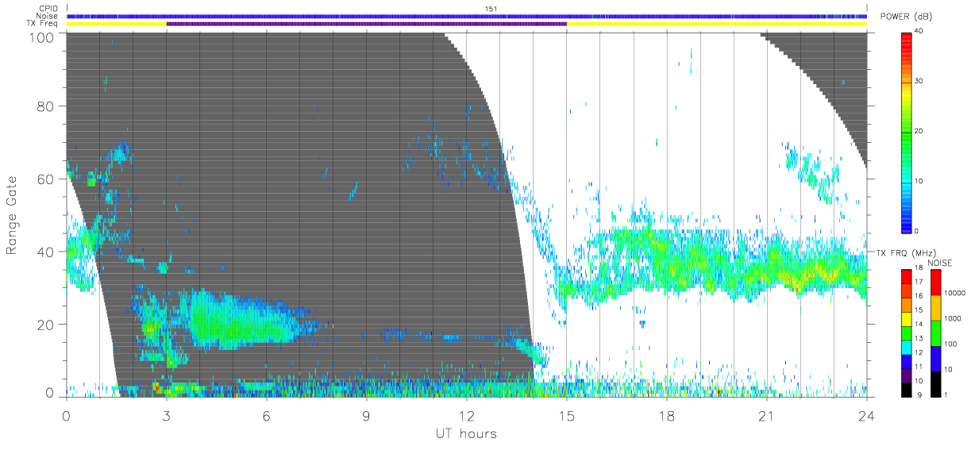Click the CPID label at top left
975x450 pixels.
pos(48,9)
